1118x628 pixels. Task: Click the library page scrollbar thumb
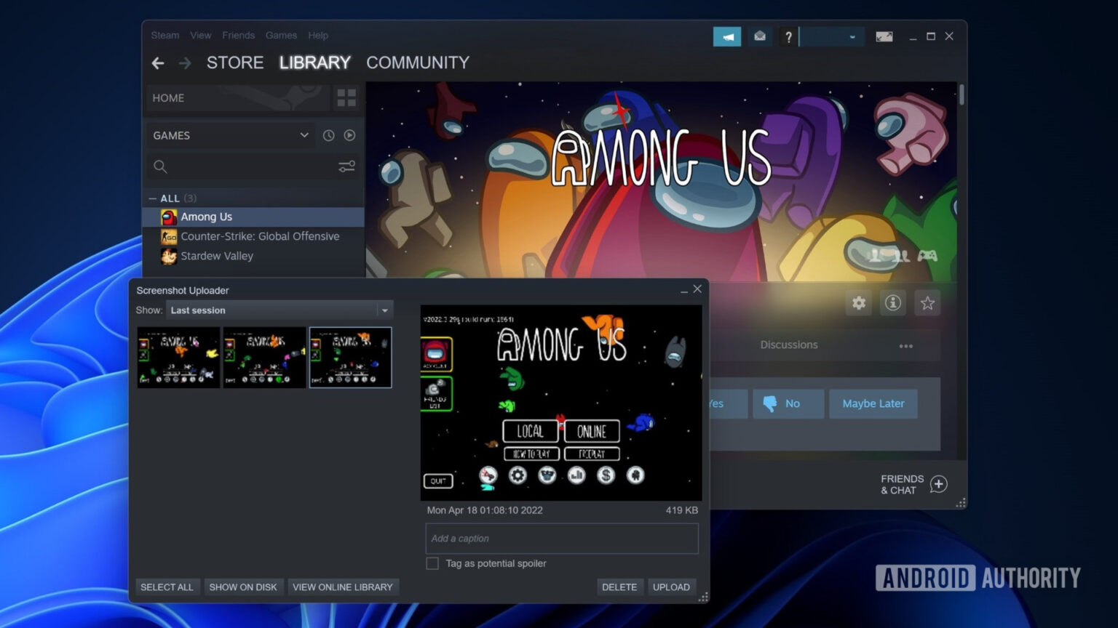[962, 94]
